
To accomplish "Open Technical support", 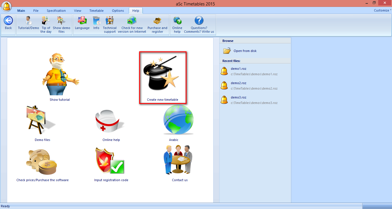I will 110,24.
